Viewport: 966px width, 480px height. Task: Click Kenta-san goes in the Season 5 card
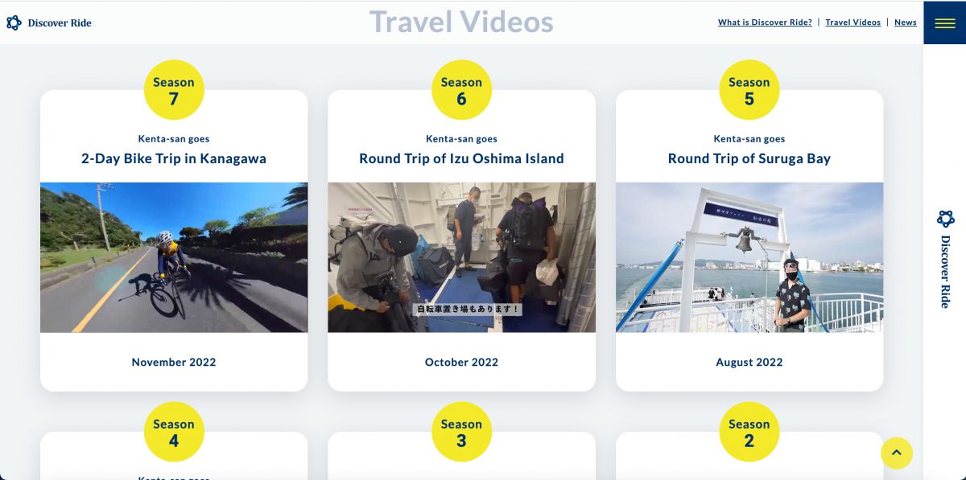tap(749, 139)
